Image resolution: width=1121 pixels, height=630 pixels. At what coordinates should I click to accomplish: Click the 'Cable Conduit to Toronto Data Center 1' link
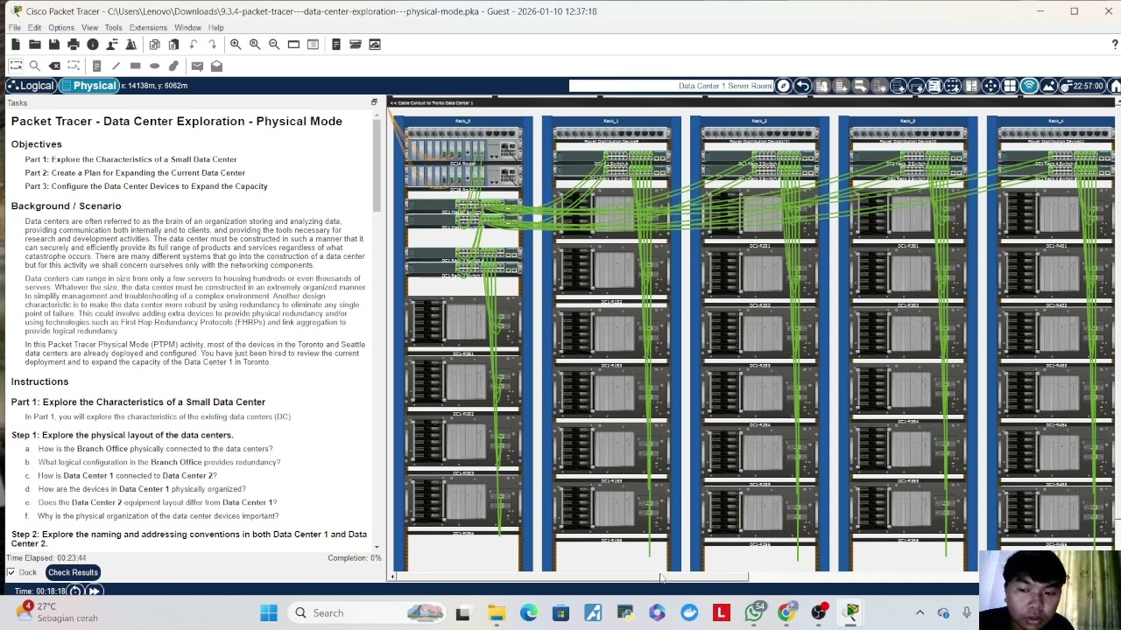(x=431, y=103)
